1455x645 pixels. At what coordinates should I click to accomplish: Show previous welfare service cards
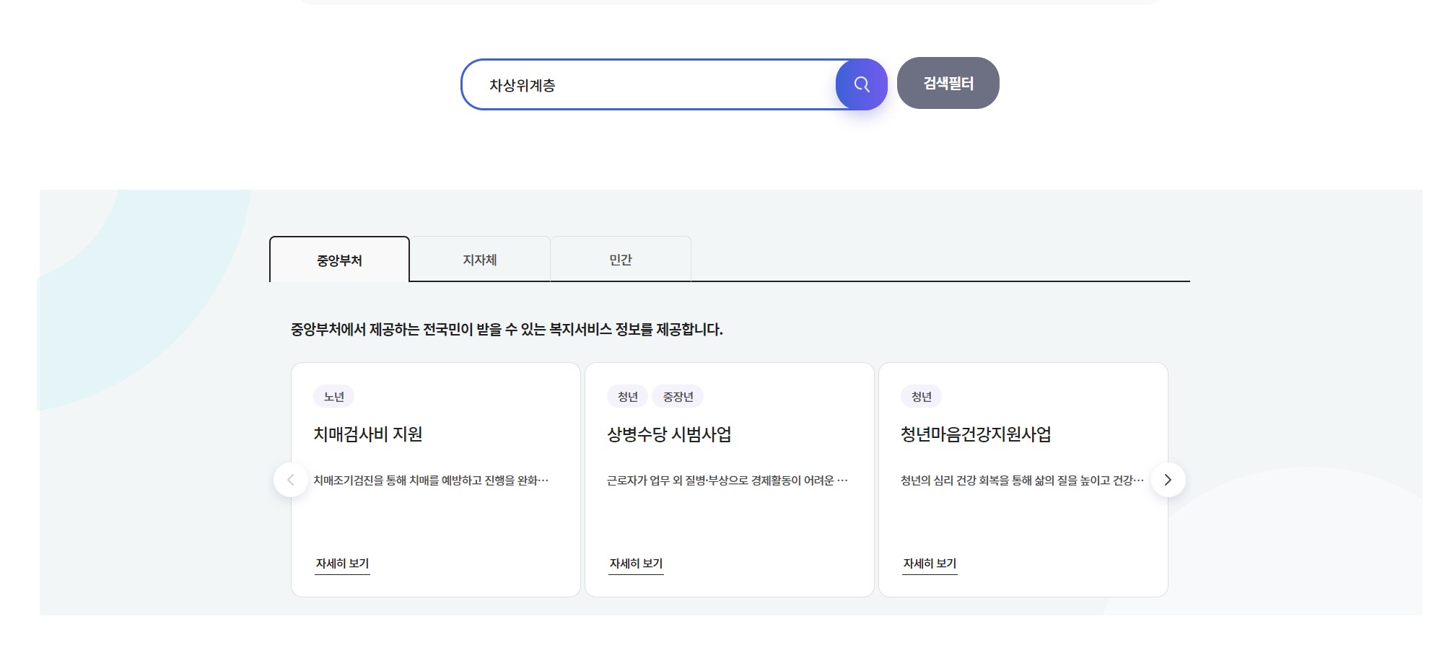point(291,480)
